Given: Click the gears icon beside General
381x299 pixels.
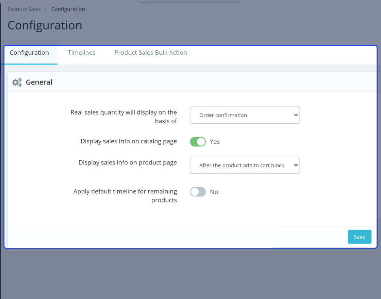Looking at the screenshot, I should click(x=17, y=82).
